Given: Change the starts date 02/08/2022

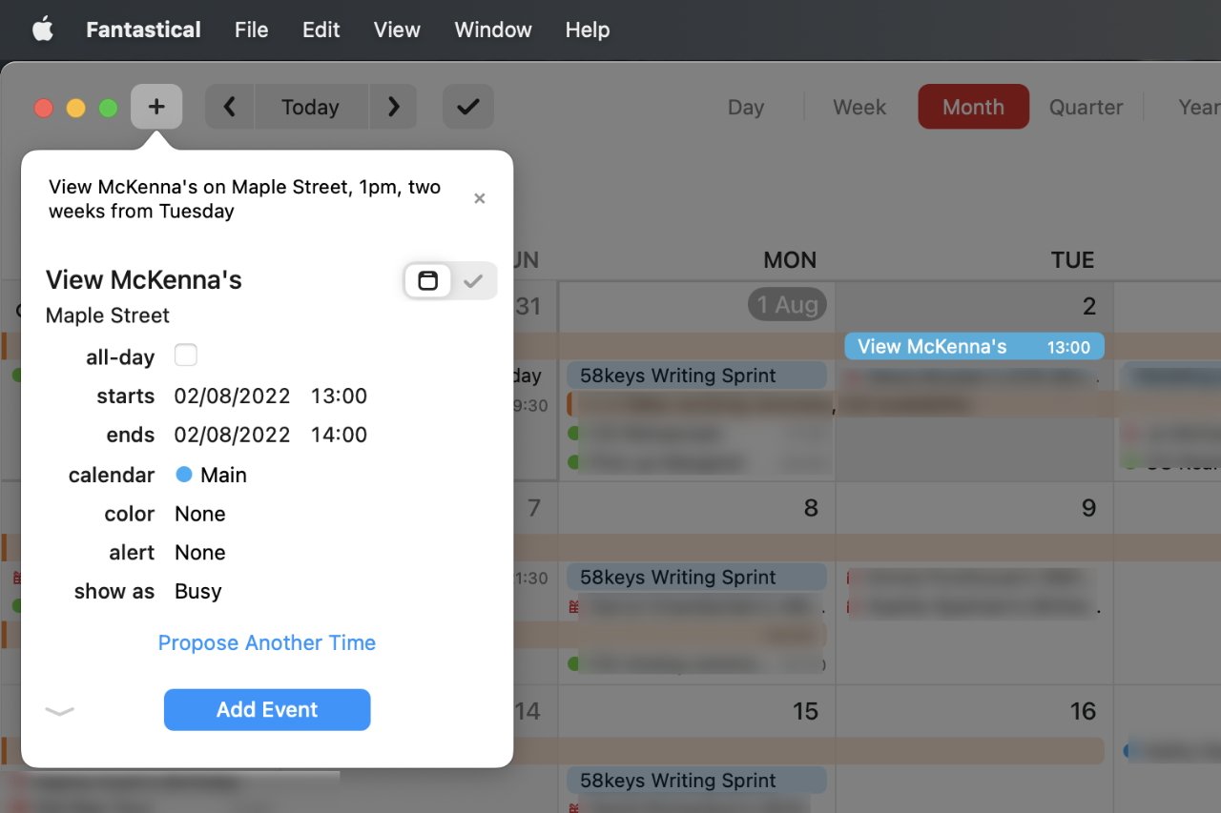Looking at the screenshot, I should tap(232, 396).
